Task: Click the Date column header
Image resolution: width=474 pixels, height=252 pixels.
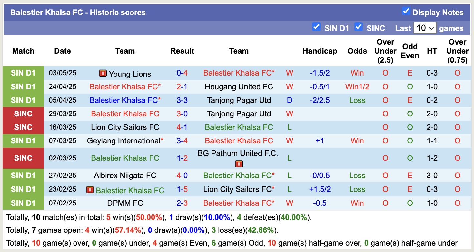Action: point(62,51)
